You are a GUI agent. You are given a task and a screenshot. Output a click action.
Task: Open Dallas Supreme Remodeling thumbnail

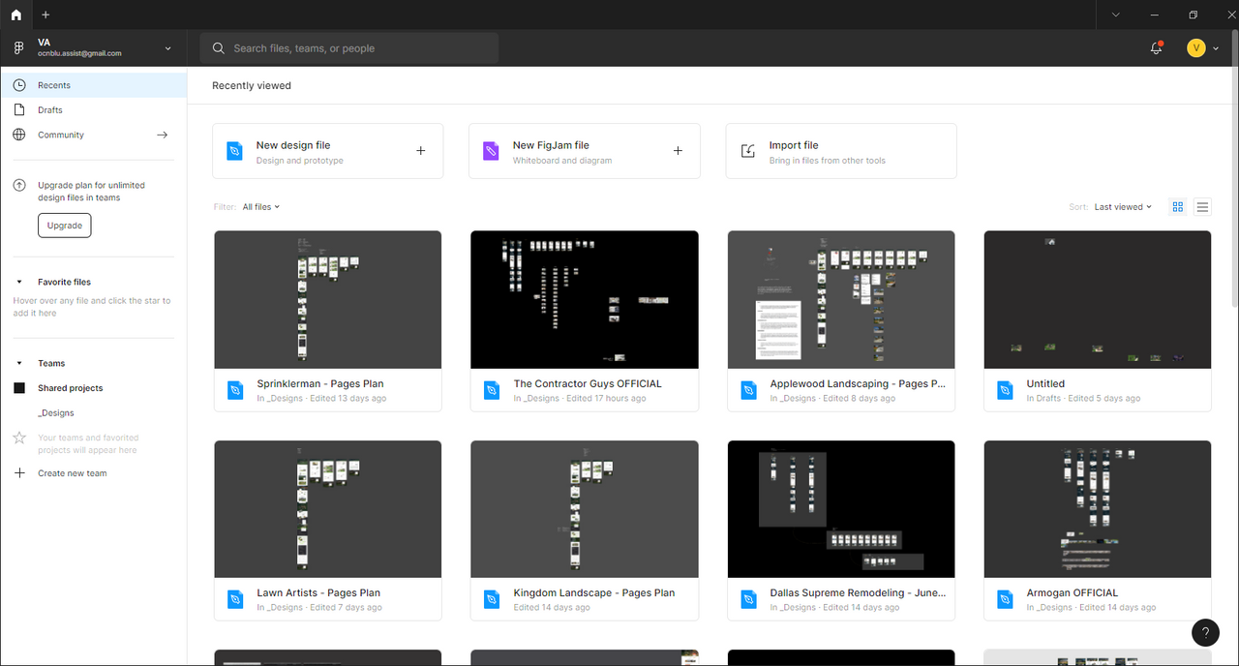(x=841, y=509)
